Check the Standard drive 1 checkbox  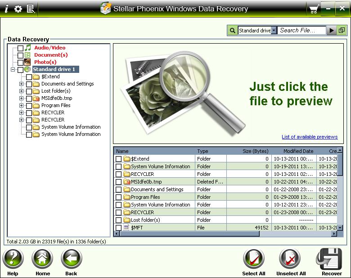(x=20, y=70)
